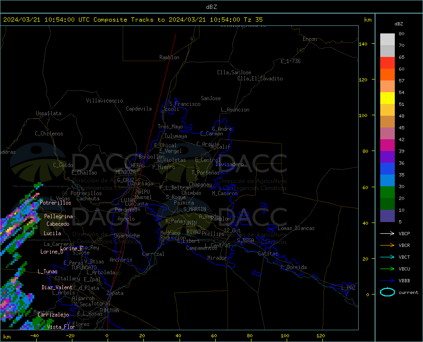Select the light blue swatch below 35

(387, 181)
